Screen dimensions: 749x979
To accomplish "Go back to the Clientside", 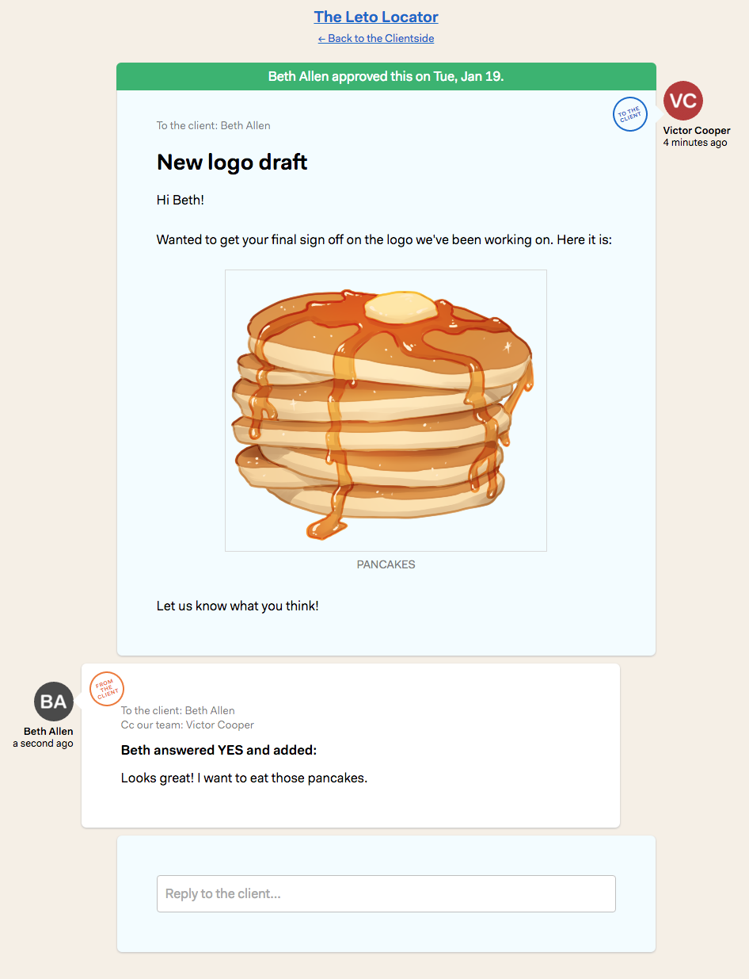I will point(376,38).
